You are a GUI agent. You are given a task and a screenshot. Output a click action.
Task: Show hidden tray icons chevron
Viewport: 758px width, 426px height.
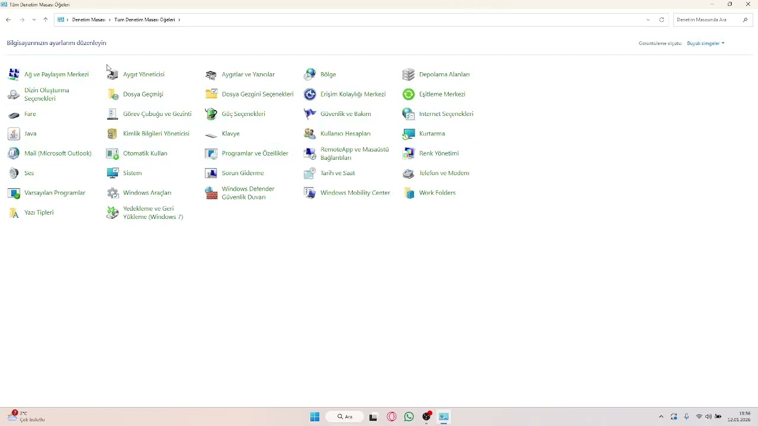point(661,417)
